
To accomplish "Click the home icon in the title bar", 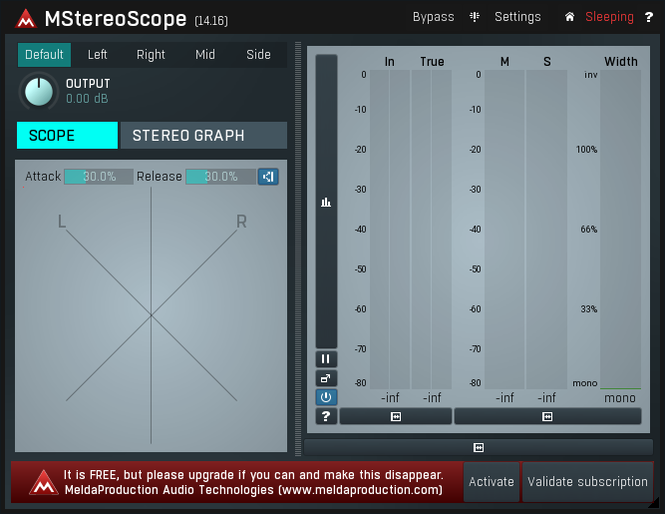I will point(569,17).
